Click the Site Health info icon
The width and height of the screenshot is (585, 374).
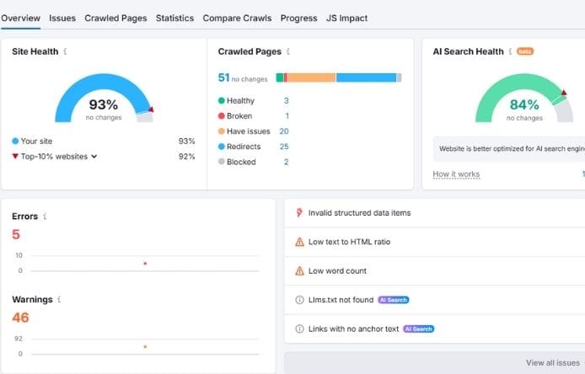(x=66, y=51)
